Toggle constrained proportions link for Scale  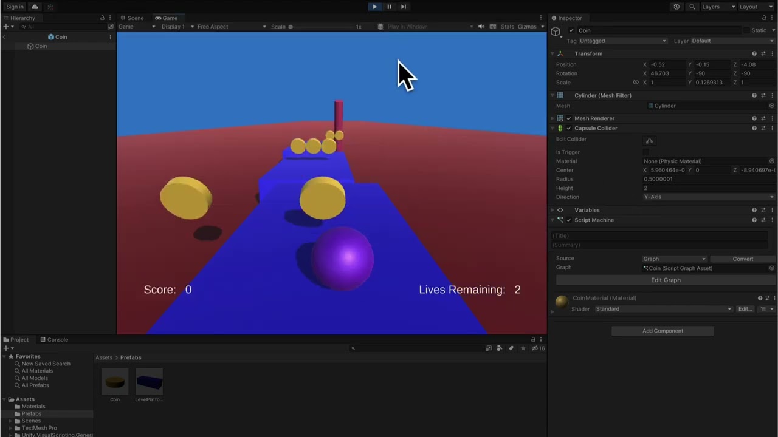tap(636, 83)
